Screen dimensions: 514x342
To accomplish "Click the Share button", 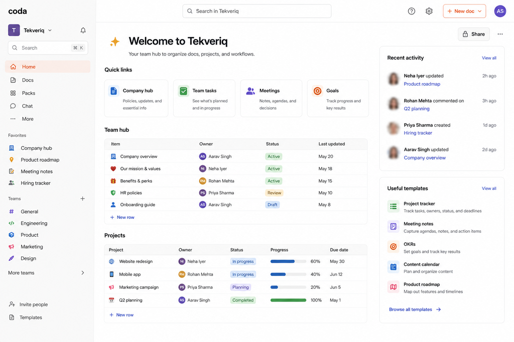I will pyautogui.click(x=474, y=34).
